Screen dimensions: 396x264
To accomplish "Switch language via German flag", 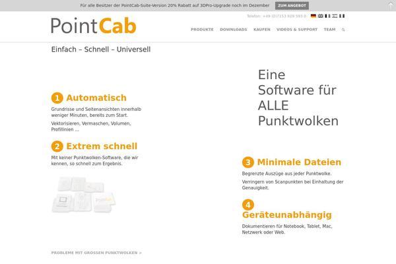I will [x=313, y=16].
